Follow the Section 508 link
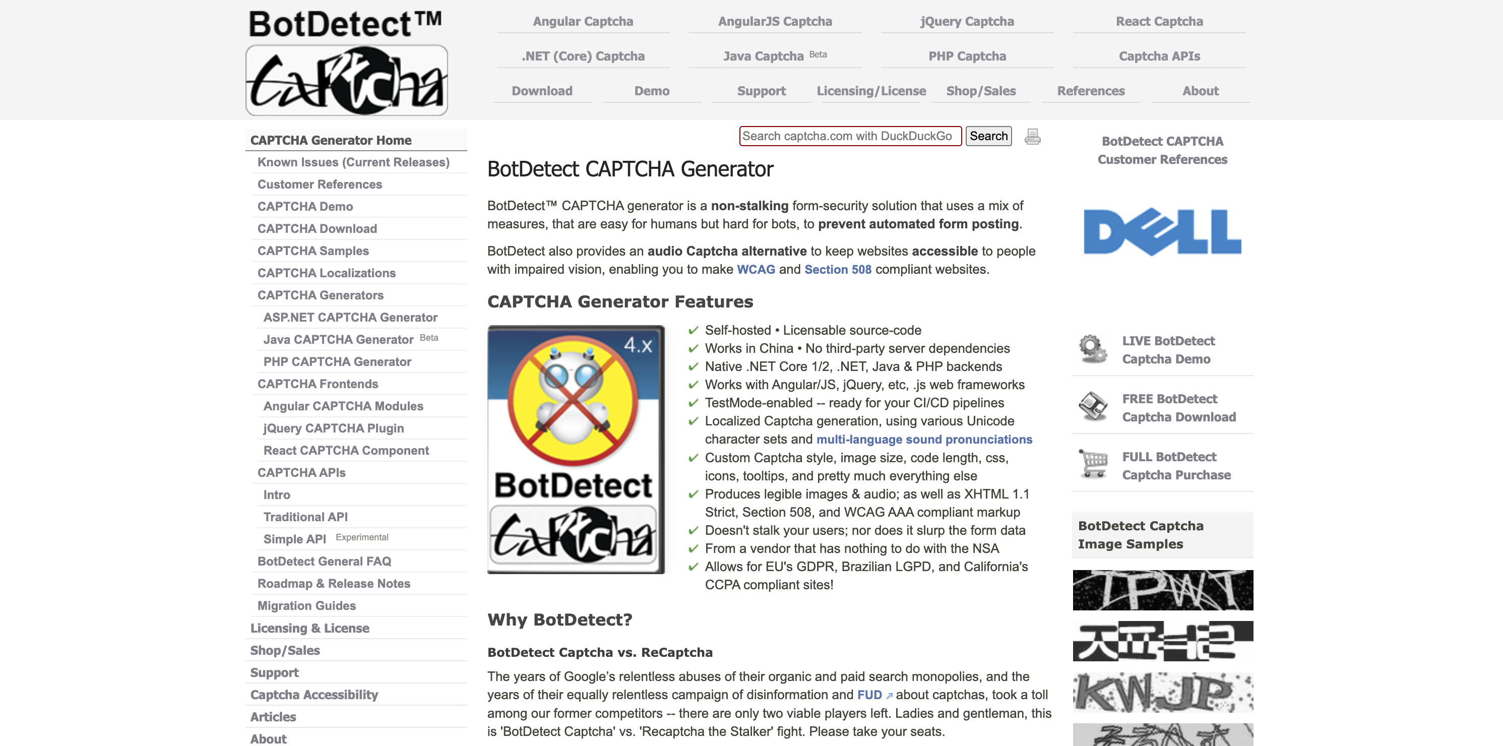The width and height of the screenshot is (1503, 746). point(837,269)
